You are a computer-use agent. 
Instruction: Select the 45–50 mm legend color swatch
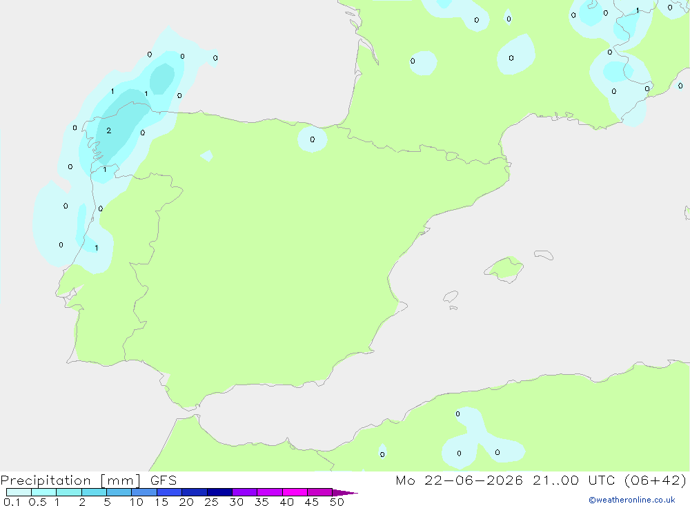(320, 492)
